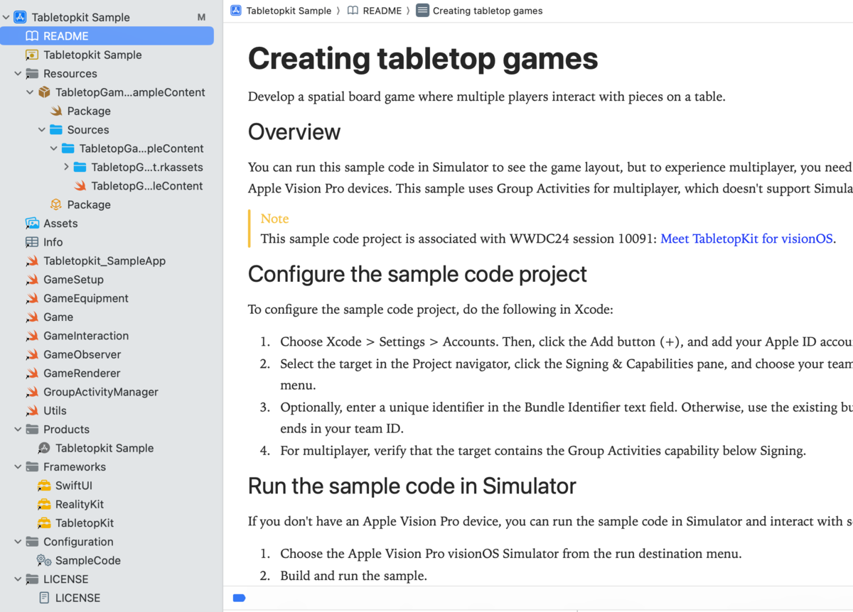Select the README file in navigator
This screenshot has width=853, height=612.
coord(107,36)
